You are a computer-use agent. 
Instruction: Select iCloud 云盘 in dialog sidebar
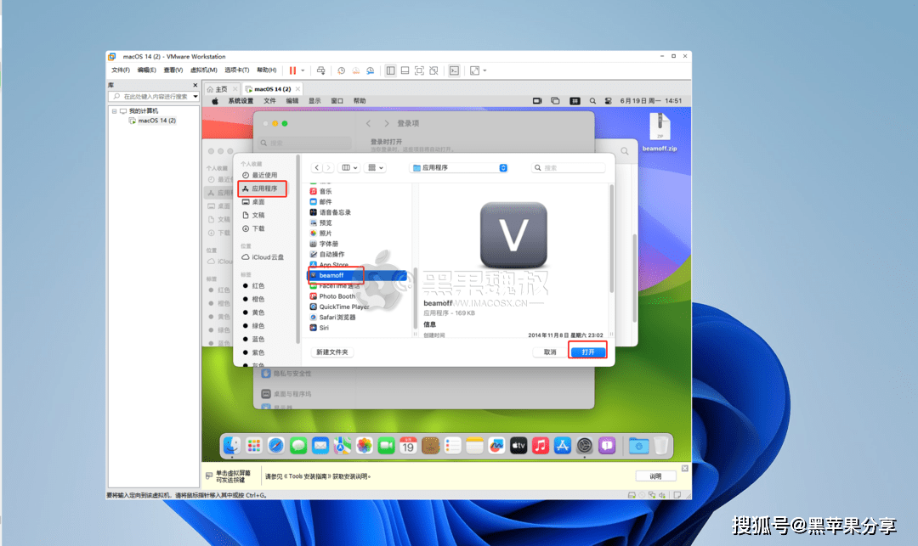263,257
